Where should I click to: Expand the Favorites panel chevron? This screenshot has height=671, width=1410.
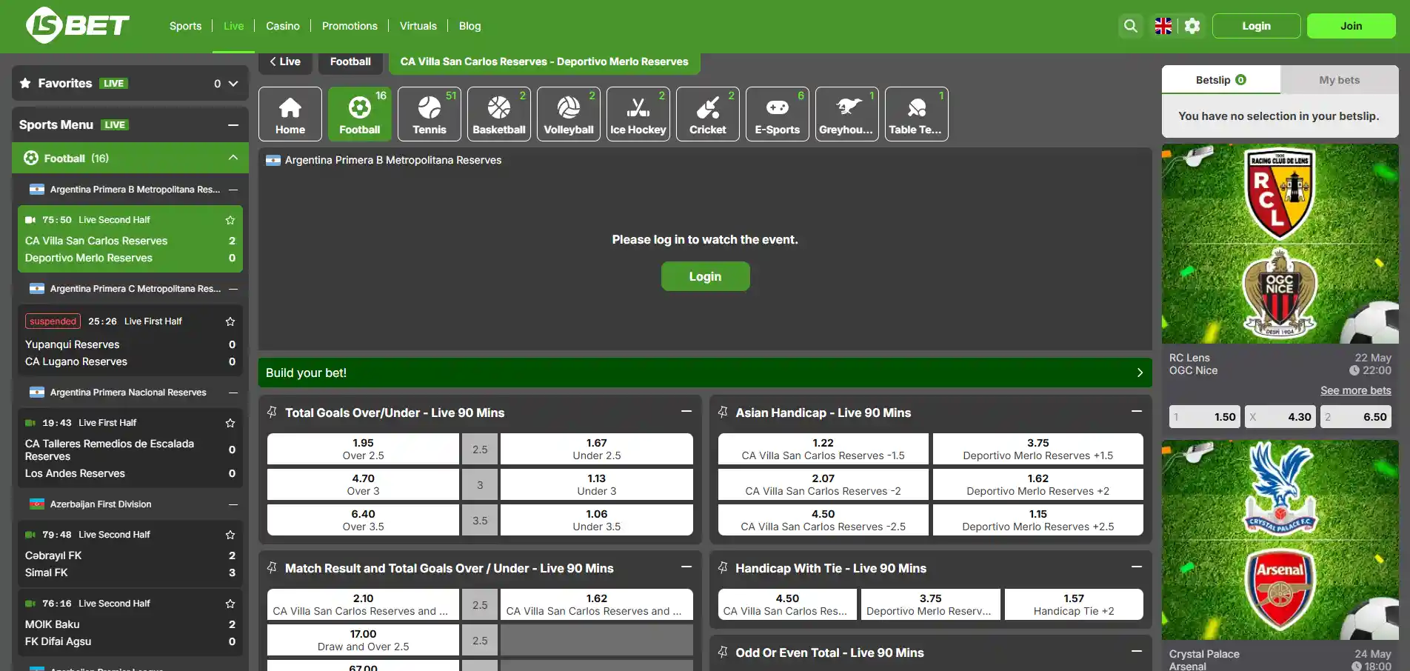pyautogui.click(x=233, y=84)
